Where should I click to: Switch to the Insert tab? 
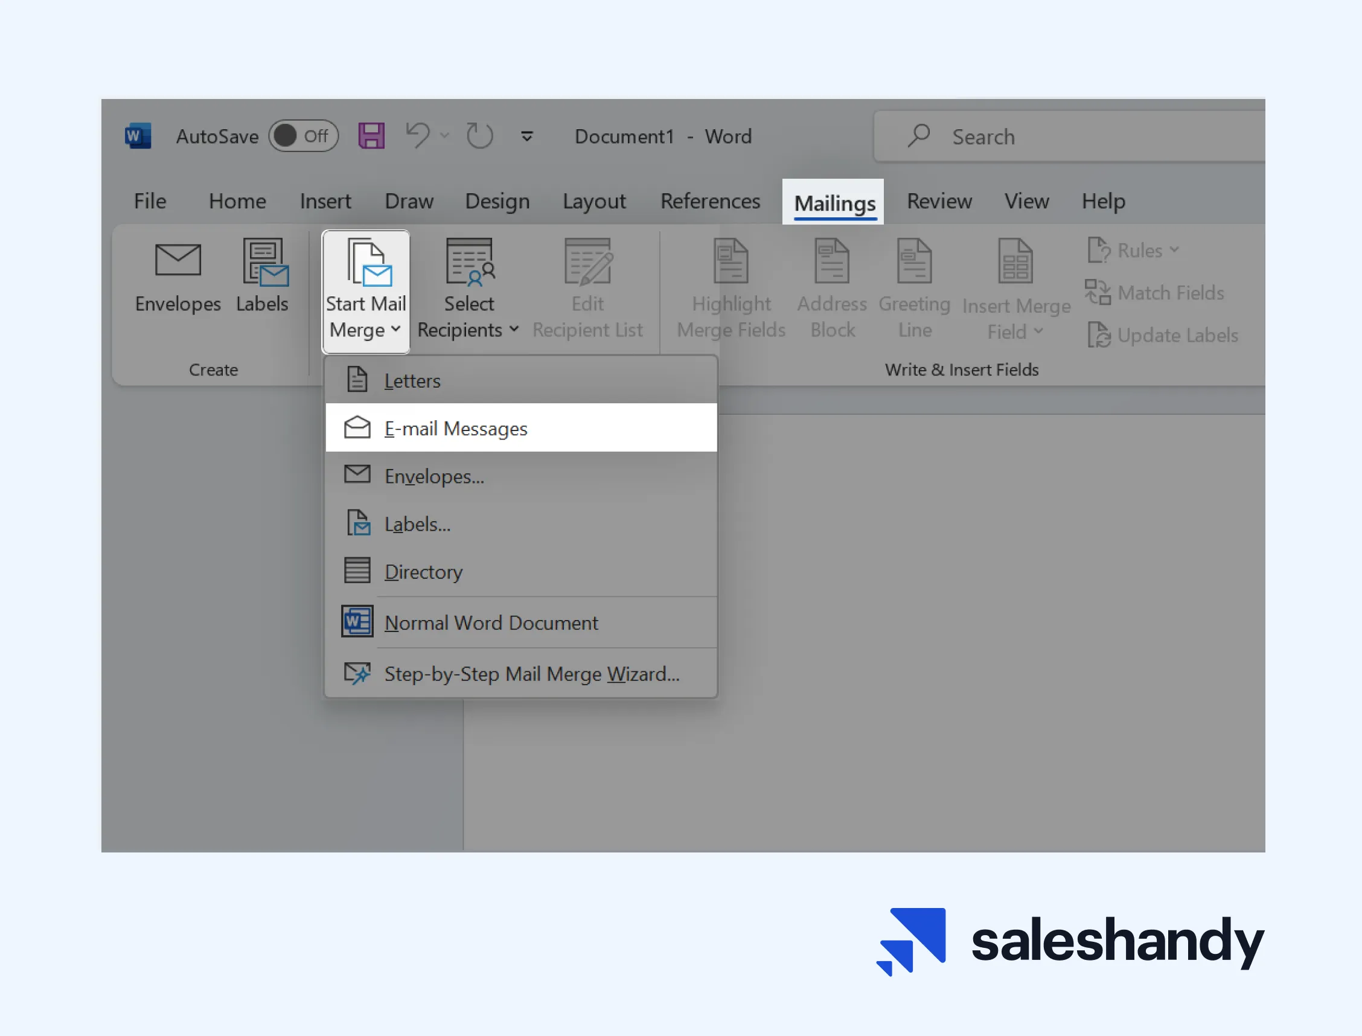click(x=325, y=201)
